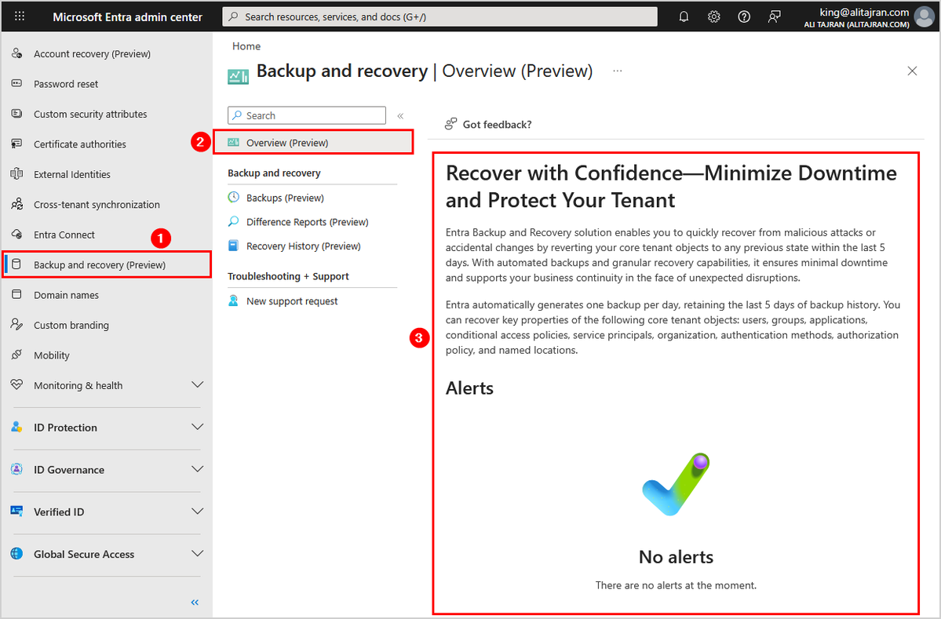941x619 pixels.
Task: Click the blade menu Search box
Action: (x=307, y=115)
